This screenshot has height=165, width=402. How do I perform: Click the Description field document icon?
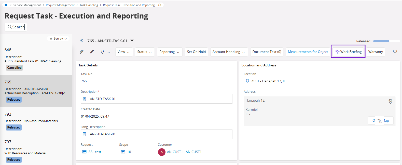[x=85, y=99]
